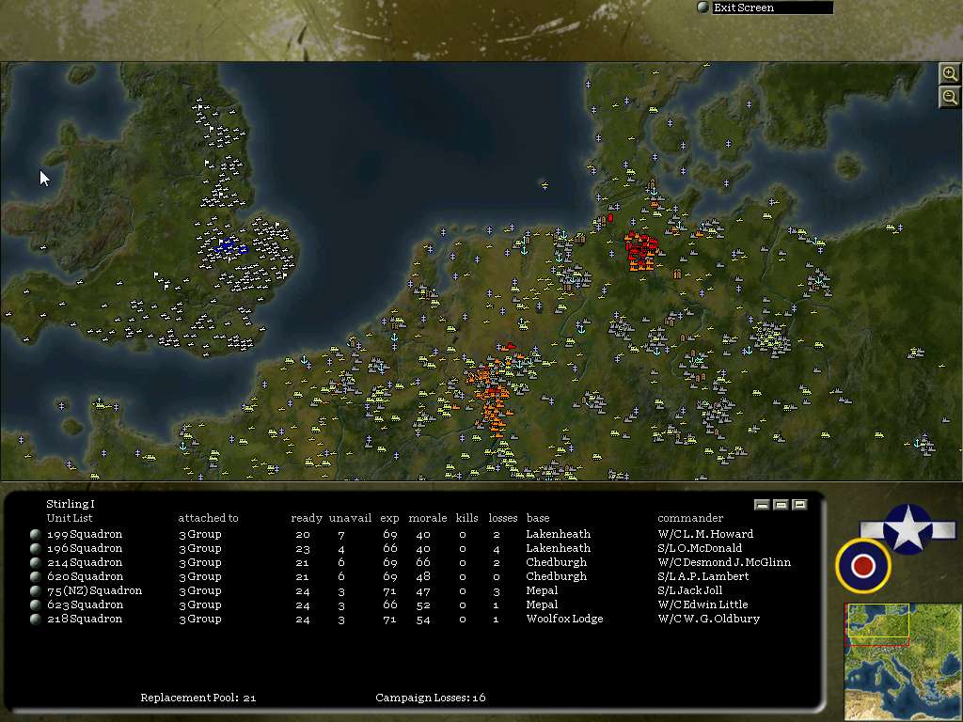The height and width of the screenshot is (722, 963).
Task: Click the second (middle) panel size button
Action: pos(781,505)
